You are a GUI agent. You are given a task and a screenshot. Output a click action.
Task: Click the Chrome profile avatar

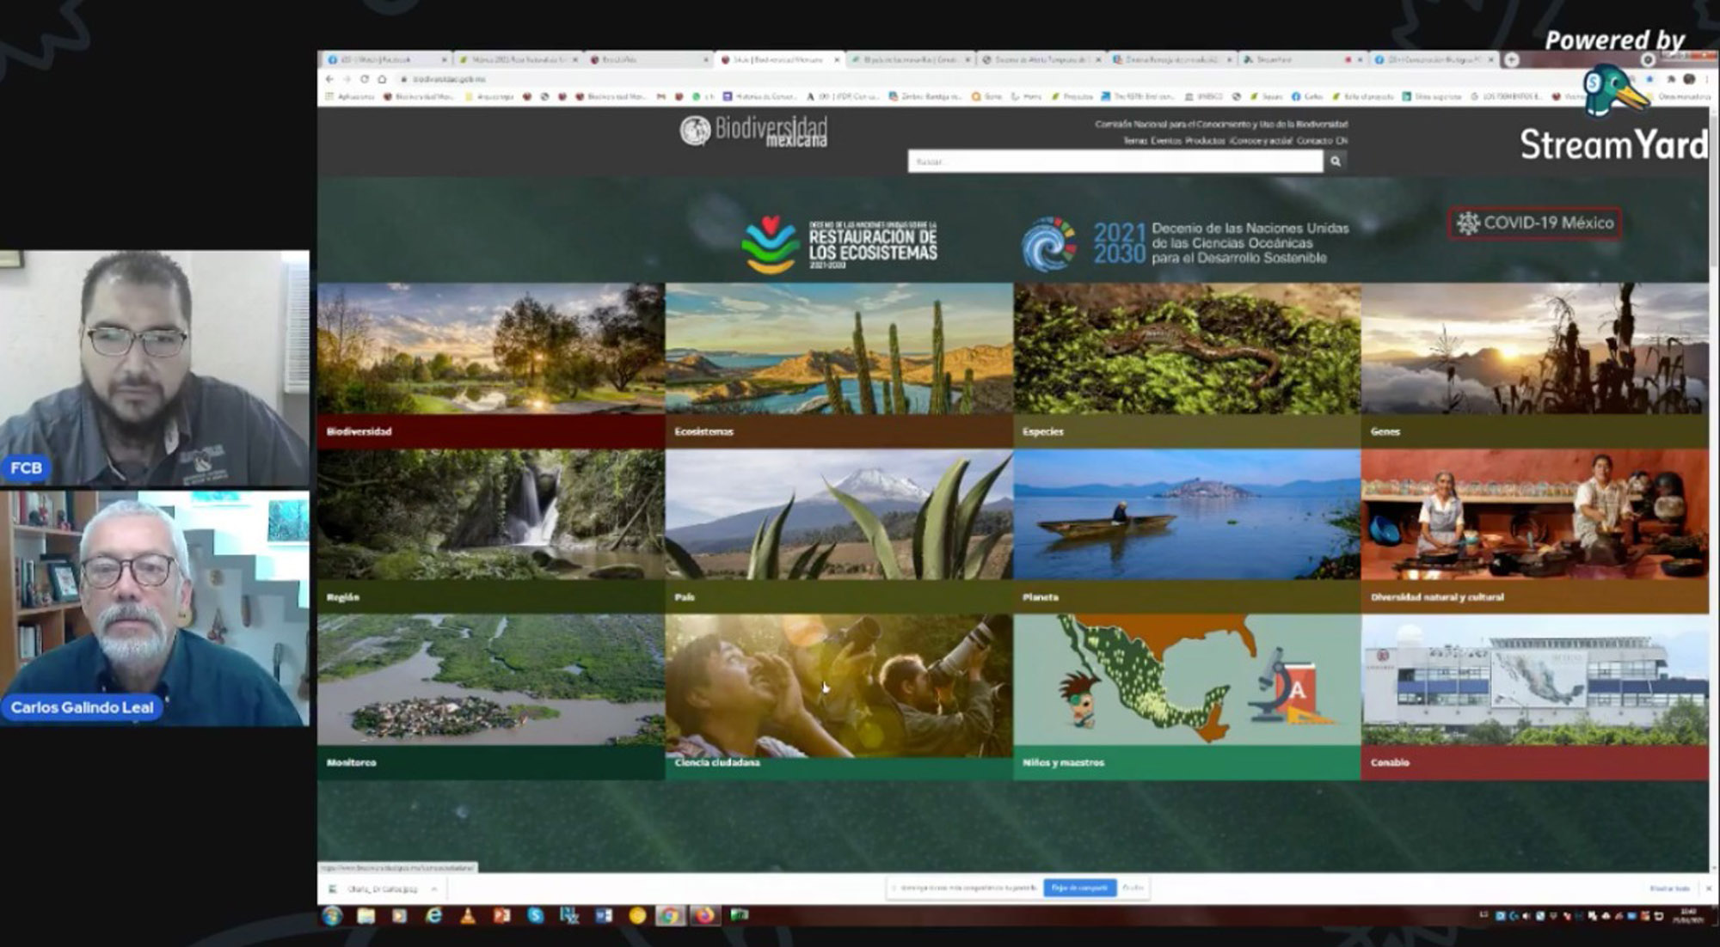point(1689,79)
